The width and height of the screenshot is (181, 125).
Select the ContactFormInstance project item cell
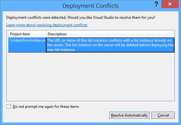point(27,45)
